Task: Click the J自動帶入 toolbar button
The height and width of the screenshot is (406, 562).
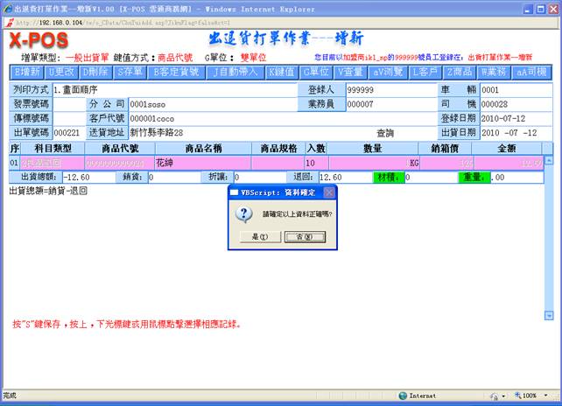Action: pyautogui.click(x=235, y=72)
